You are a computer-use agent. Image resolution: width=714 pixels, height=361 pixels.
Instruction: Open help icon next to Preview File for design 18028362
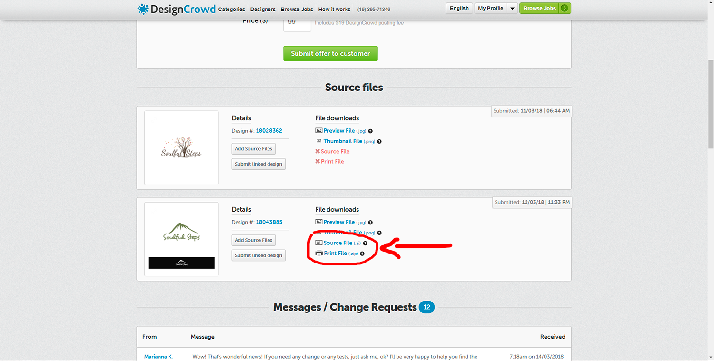tap(370, 131)
